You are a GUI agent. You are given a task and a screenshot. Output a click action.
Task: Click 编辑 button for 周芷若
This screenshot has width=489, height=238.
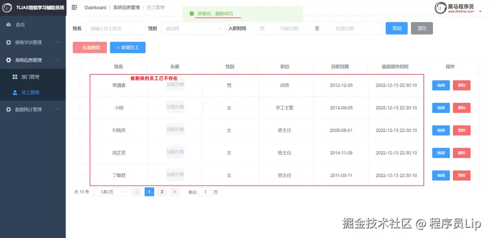[x=441, y=153]
